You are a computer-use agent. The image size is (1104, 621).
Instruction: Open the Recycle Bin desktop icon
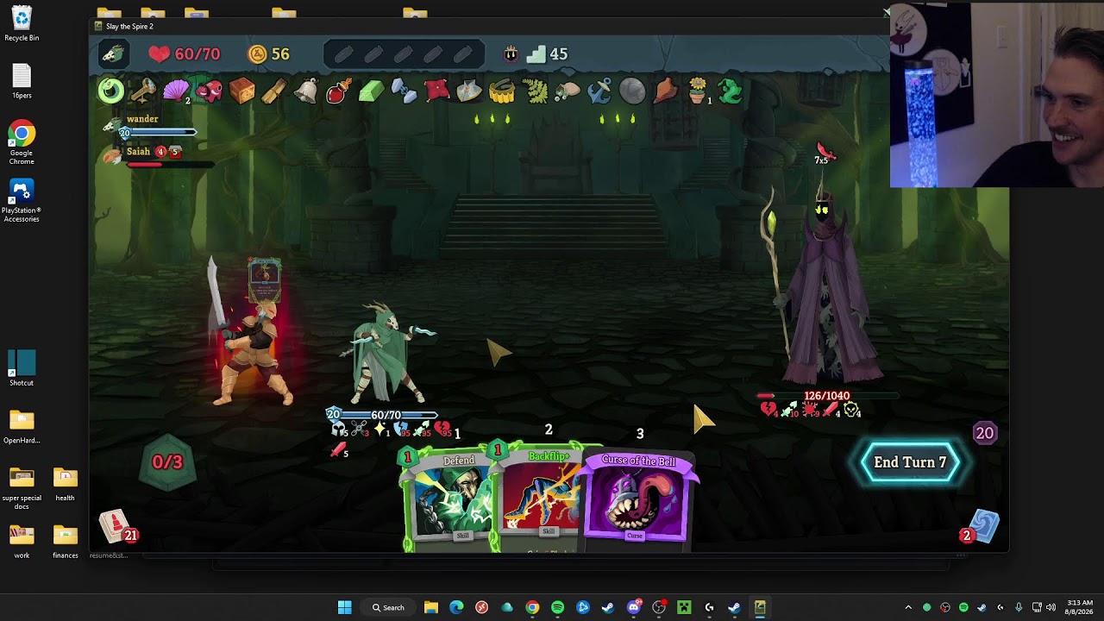click(22, 24)
